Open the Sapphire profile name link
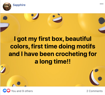 coord(19,5)
